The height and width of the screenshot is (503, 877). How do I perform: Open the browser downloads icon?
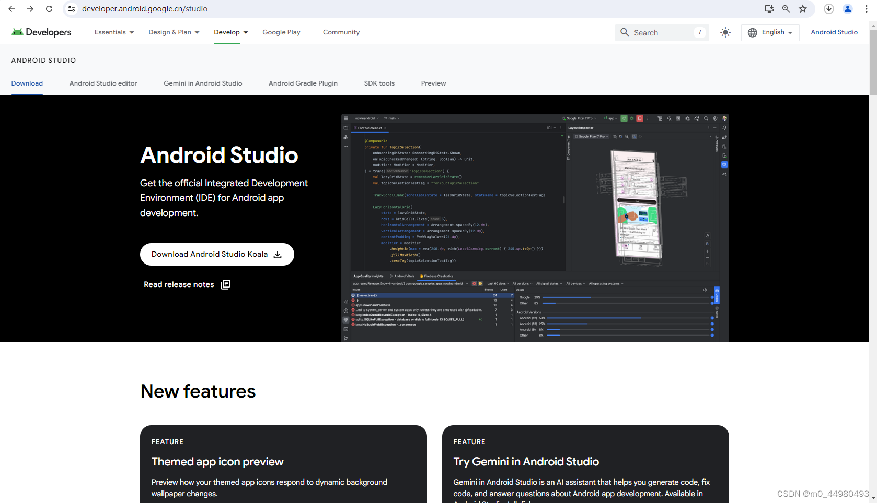point(829,9)
